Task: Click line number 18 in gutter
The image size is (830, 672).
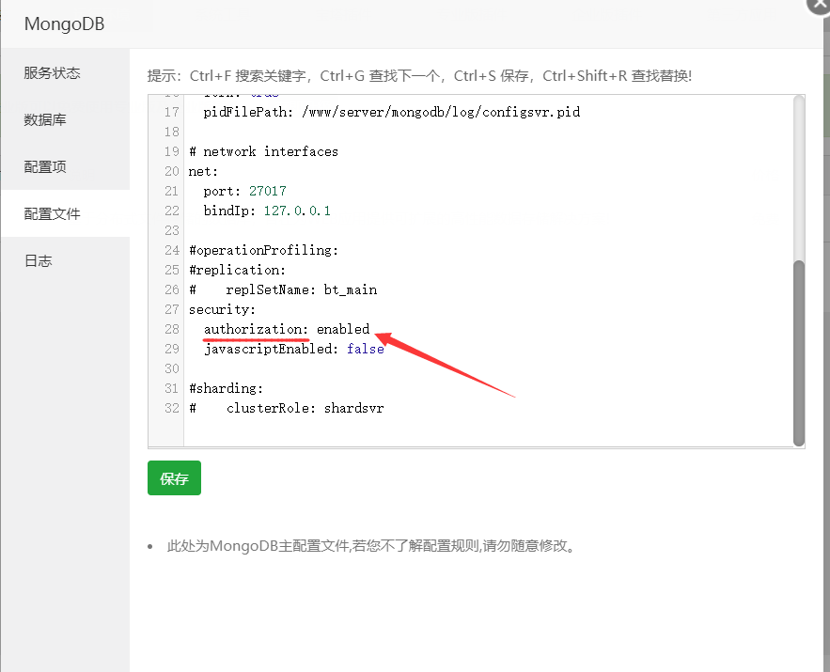Action: click(x=171, y=132)
